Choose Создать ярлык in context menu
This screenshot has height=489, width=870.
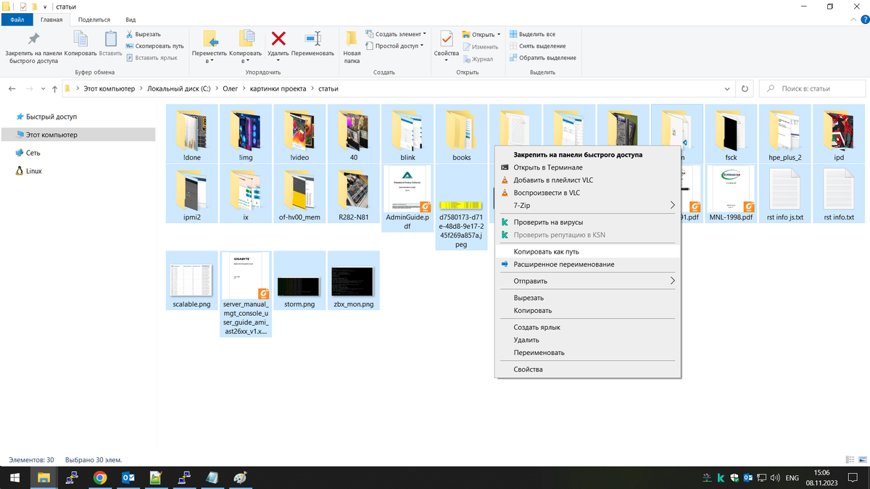(588, 327)
